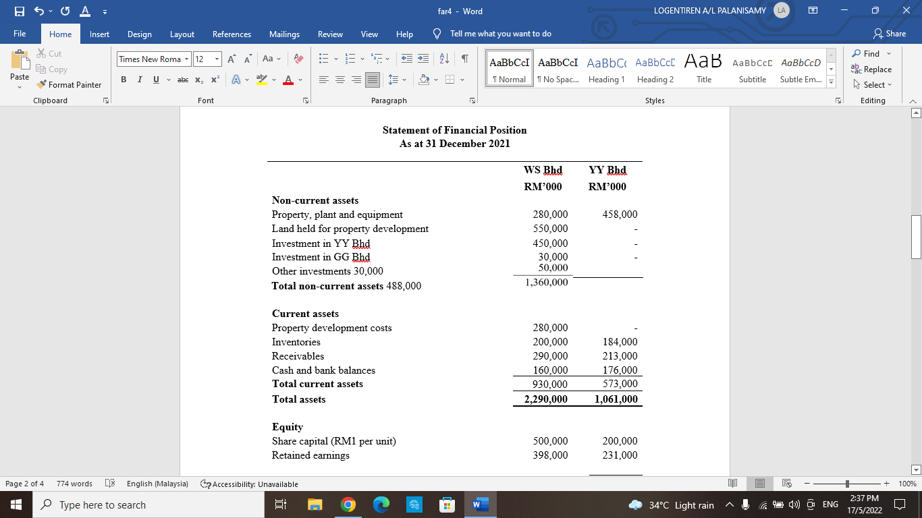This screenshot has width=922, height=518.
Task: Open the weather widget showing Light rain
Action: (670, 505)
